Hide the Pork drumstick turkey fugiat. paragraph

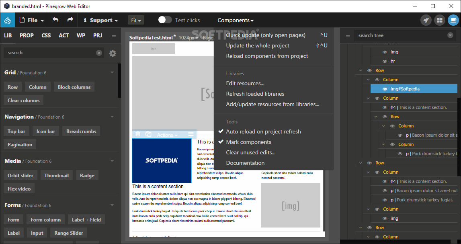385,200
